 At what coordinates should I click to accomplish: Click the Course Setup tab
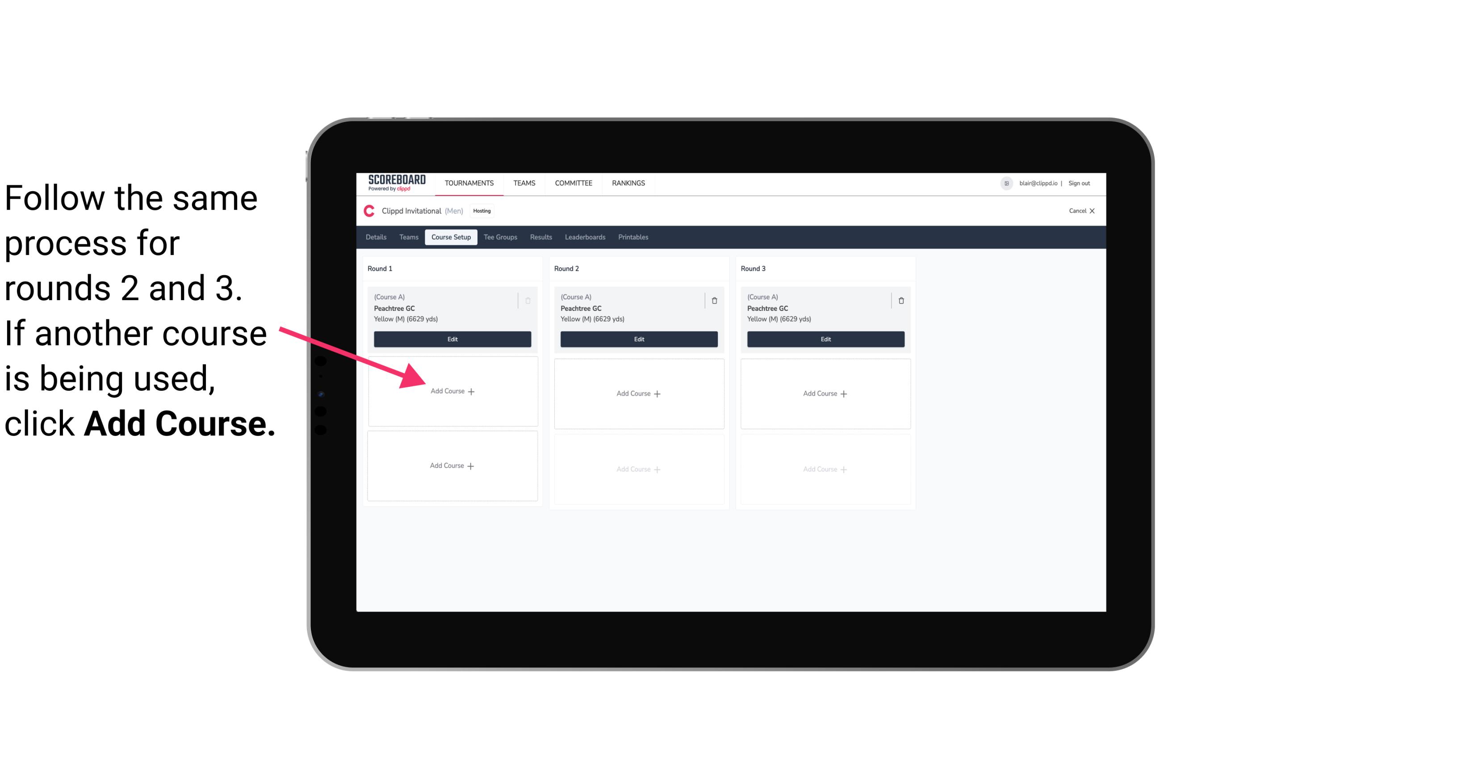tap(449, 238)
